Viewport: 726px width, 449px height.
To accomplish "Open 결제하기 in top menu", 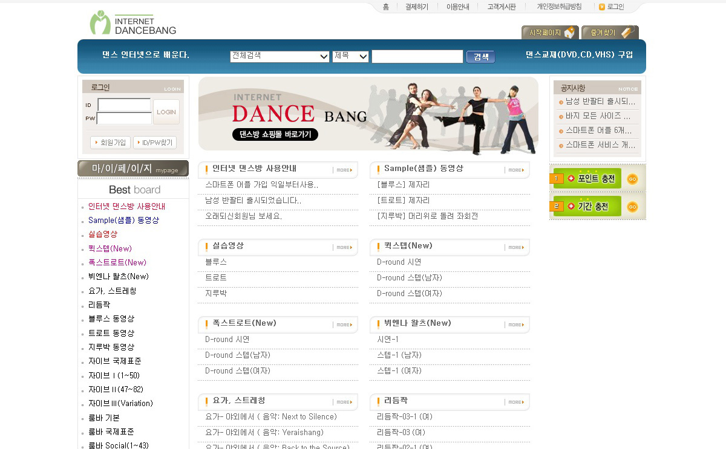I will 416,7.
